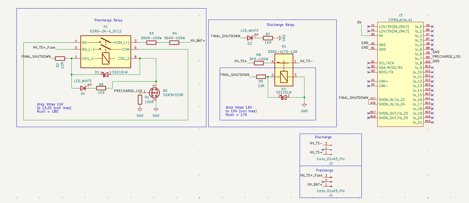Click the 'drop Vmax 14V' note text
Image resolution: width=469 pixels, height=203 pixels.
click(50, 104)
